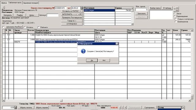Viewport: 196px width, 110px height.
Task: Click the Кол-во column header
Action: click(x=31, y=30)
